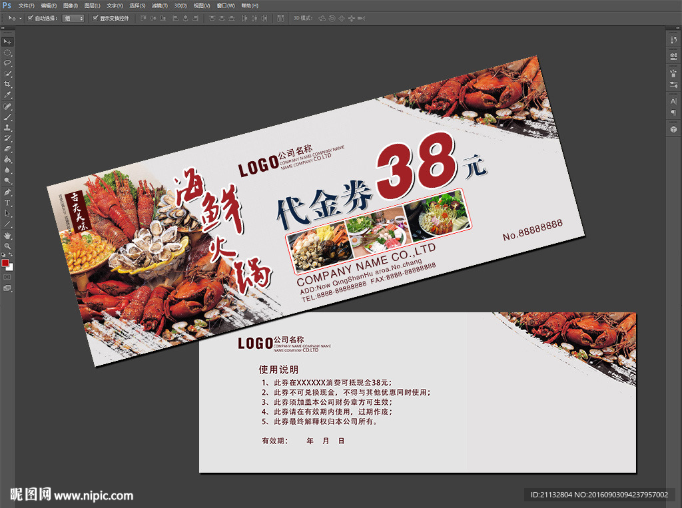This screenshot has height=508, width=682.
Task: Select the Eraser tool
Action: pyautogui.click(x=7, y=149)
